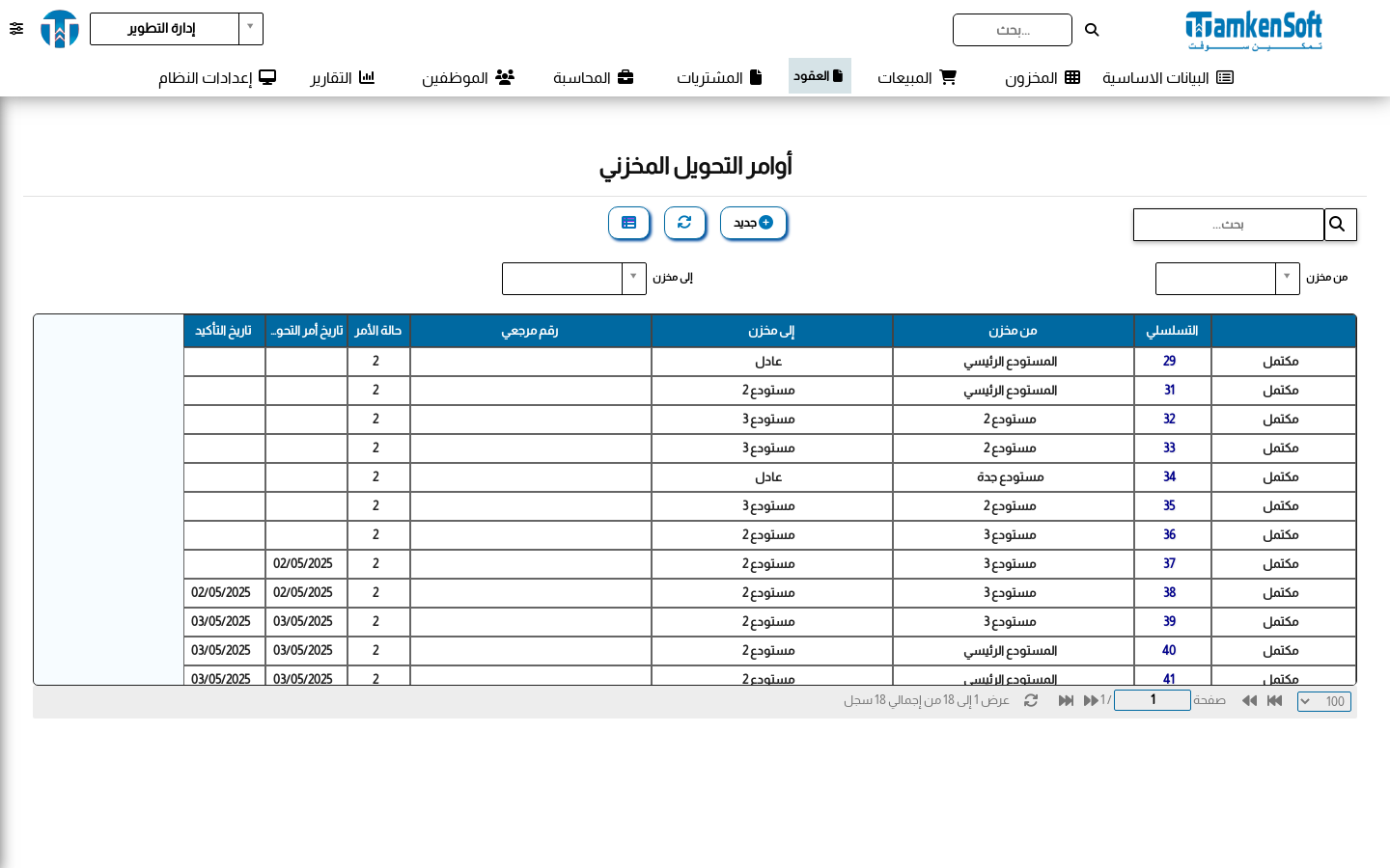Go to the last page in pager
Viewport: 1390px width, 868px height.
tap(1066, 700)
